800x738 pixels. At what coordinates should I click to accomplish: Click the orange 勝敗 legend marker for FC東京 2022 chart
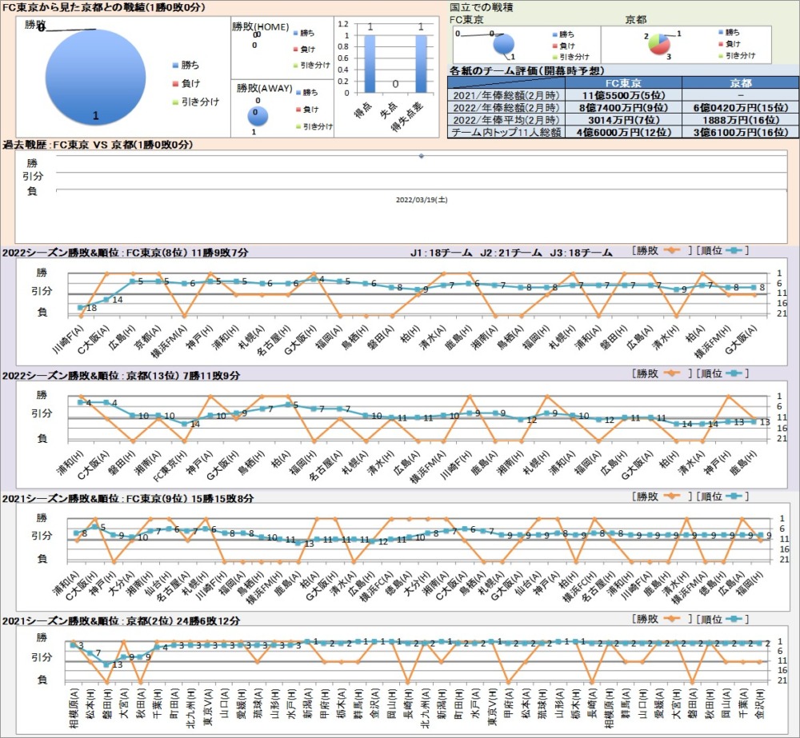[x=671, y=250]
